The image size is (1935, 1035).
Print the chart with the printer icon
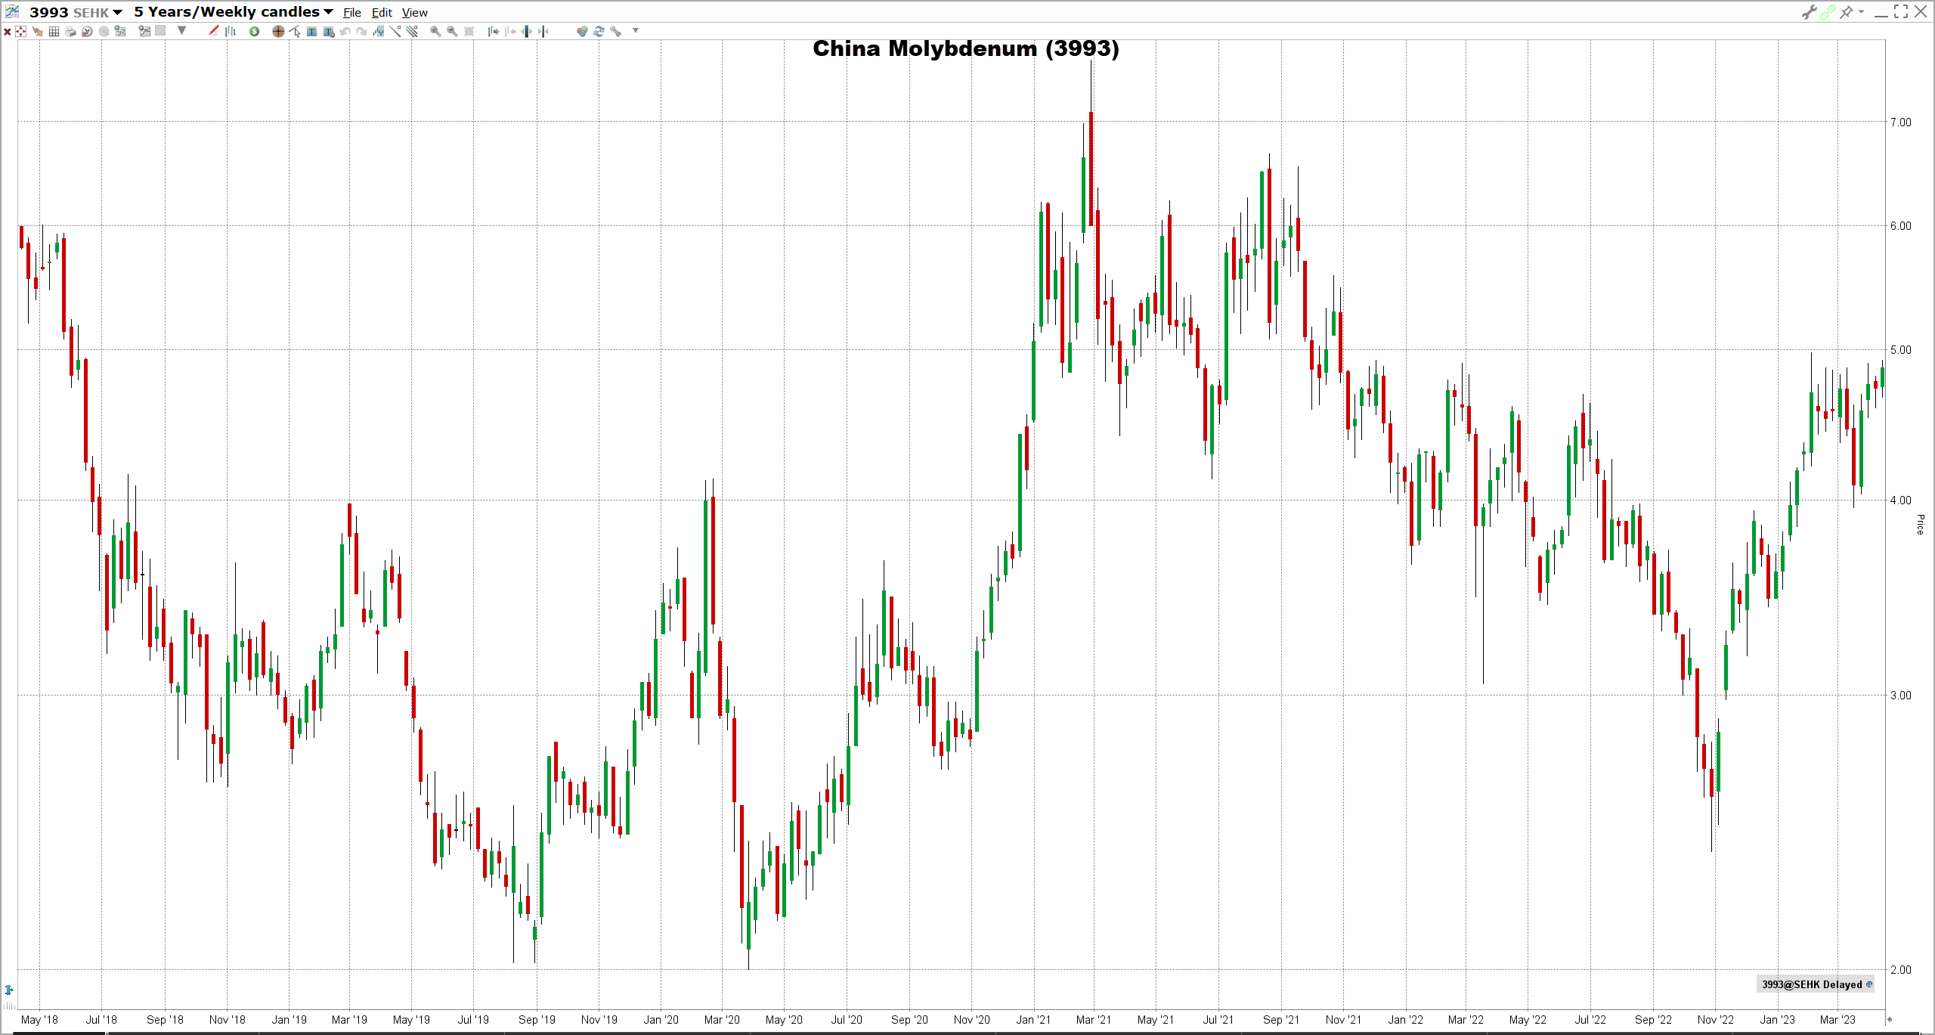tap(70, 31)
